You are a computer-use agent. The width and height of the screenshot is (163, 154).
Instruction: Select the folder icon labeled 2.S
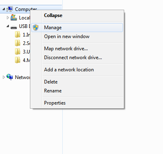pyautogui.click(x=17, y=43)
